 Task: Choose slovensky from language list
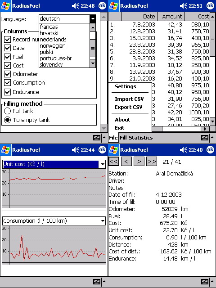pos(64,64)
